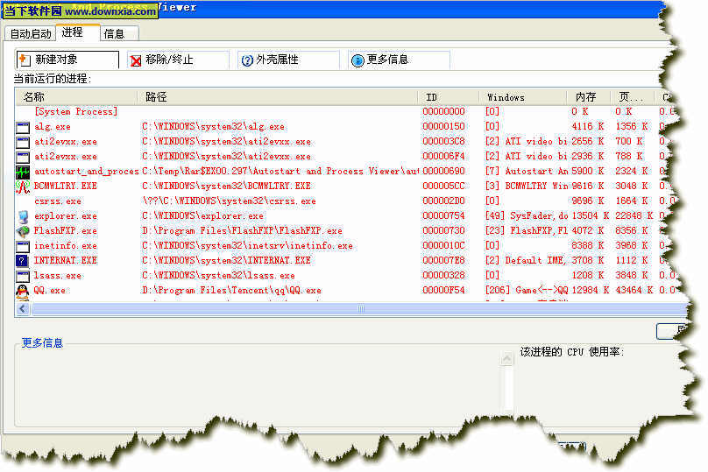This screenshot has width=708, height=472.
Task: Switch to the 进程 tab
Action: [73, 32]
